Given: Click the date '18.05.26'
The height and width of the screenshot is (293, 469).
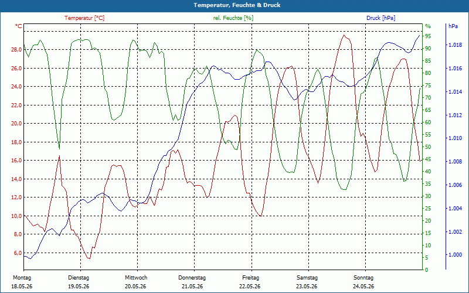Looking at the screenshot, I should 22,287.
